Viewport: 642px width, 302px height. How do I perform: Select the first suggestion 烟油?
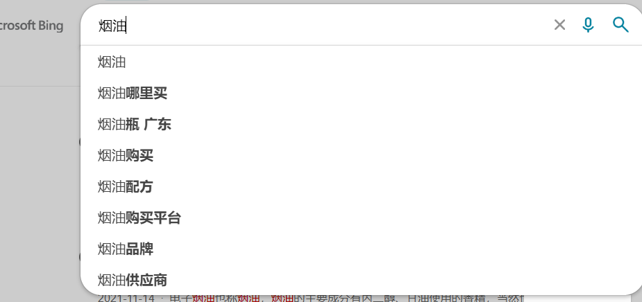pyautogui.click(x=361, y=62)
